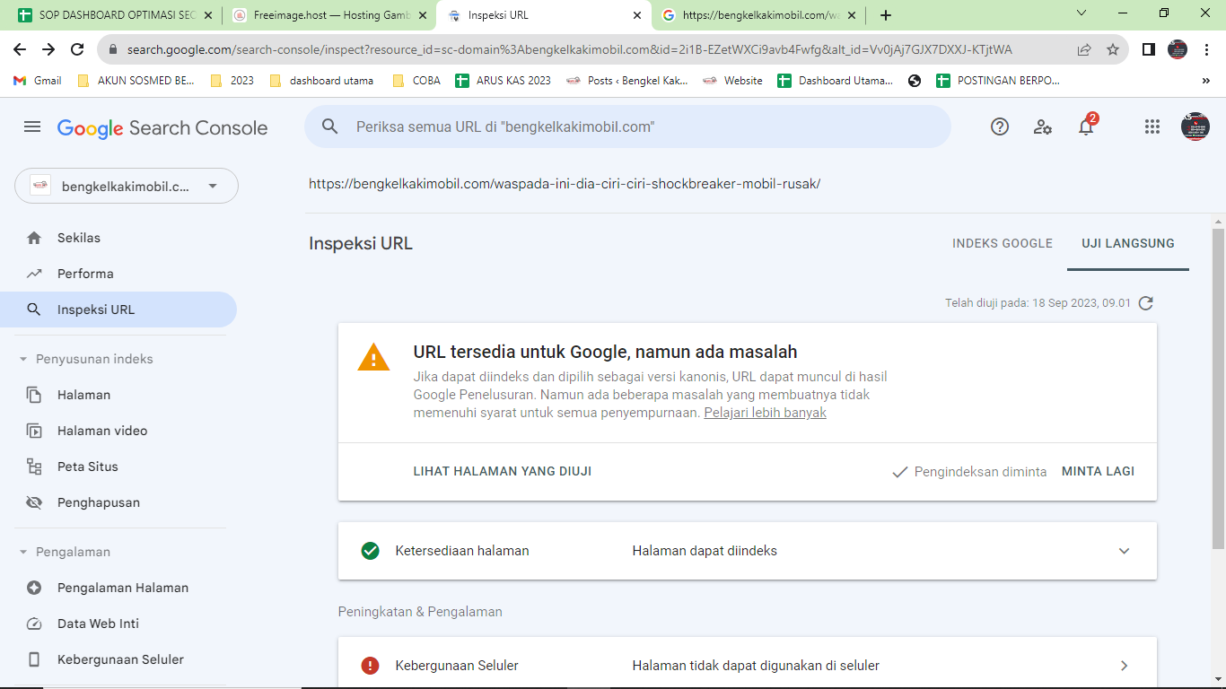Click the Pengalaman Halaman icon
Viewport: 1226px width, 689px height.
pos(34,588)
